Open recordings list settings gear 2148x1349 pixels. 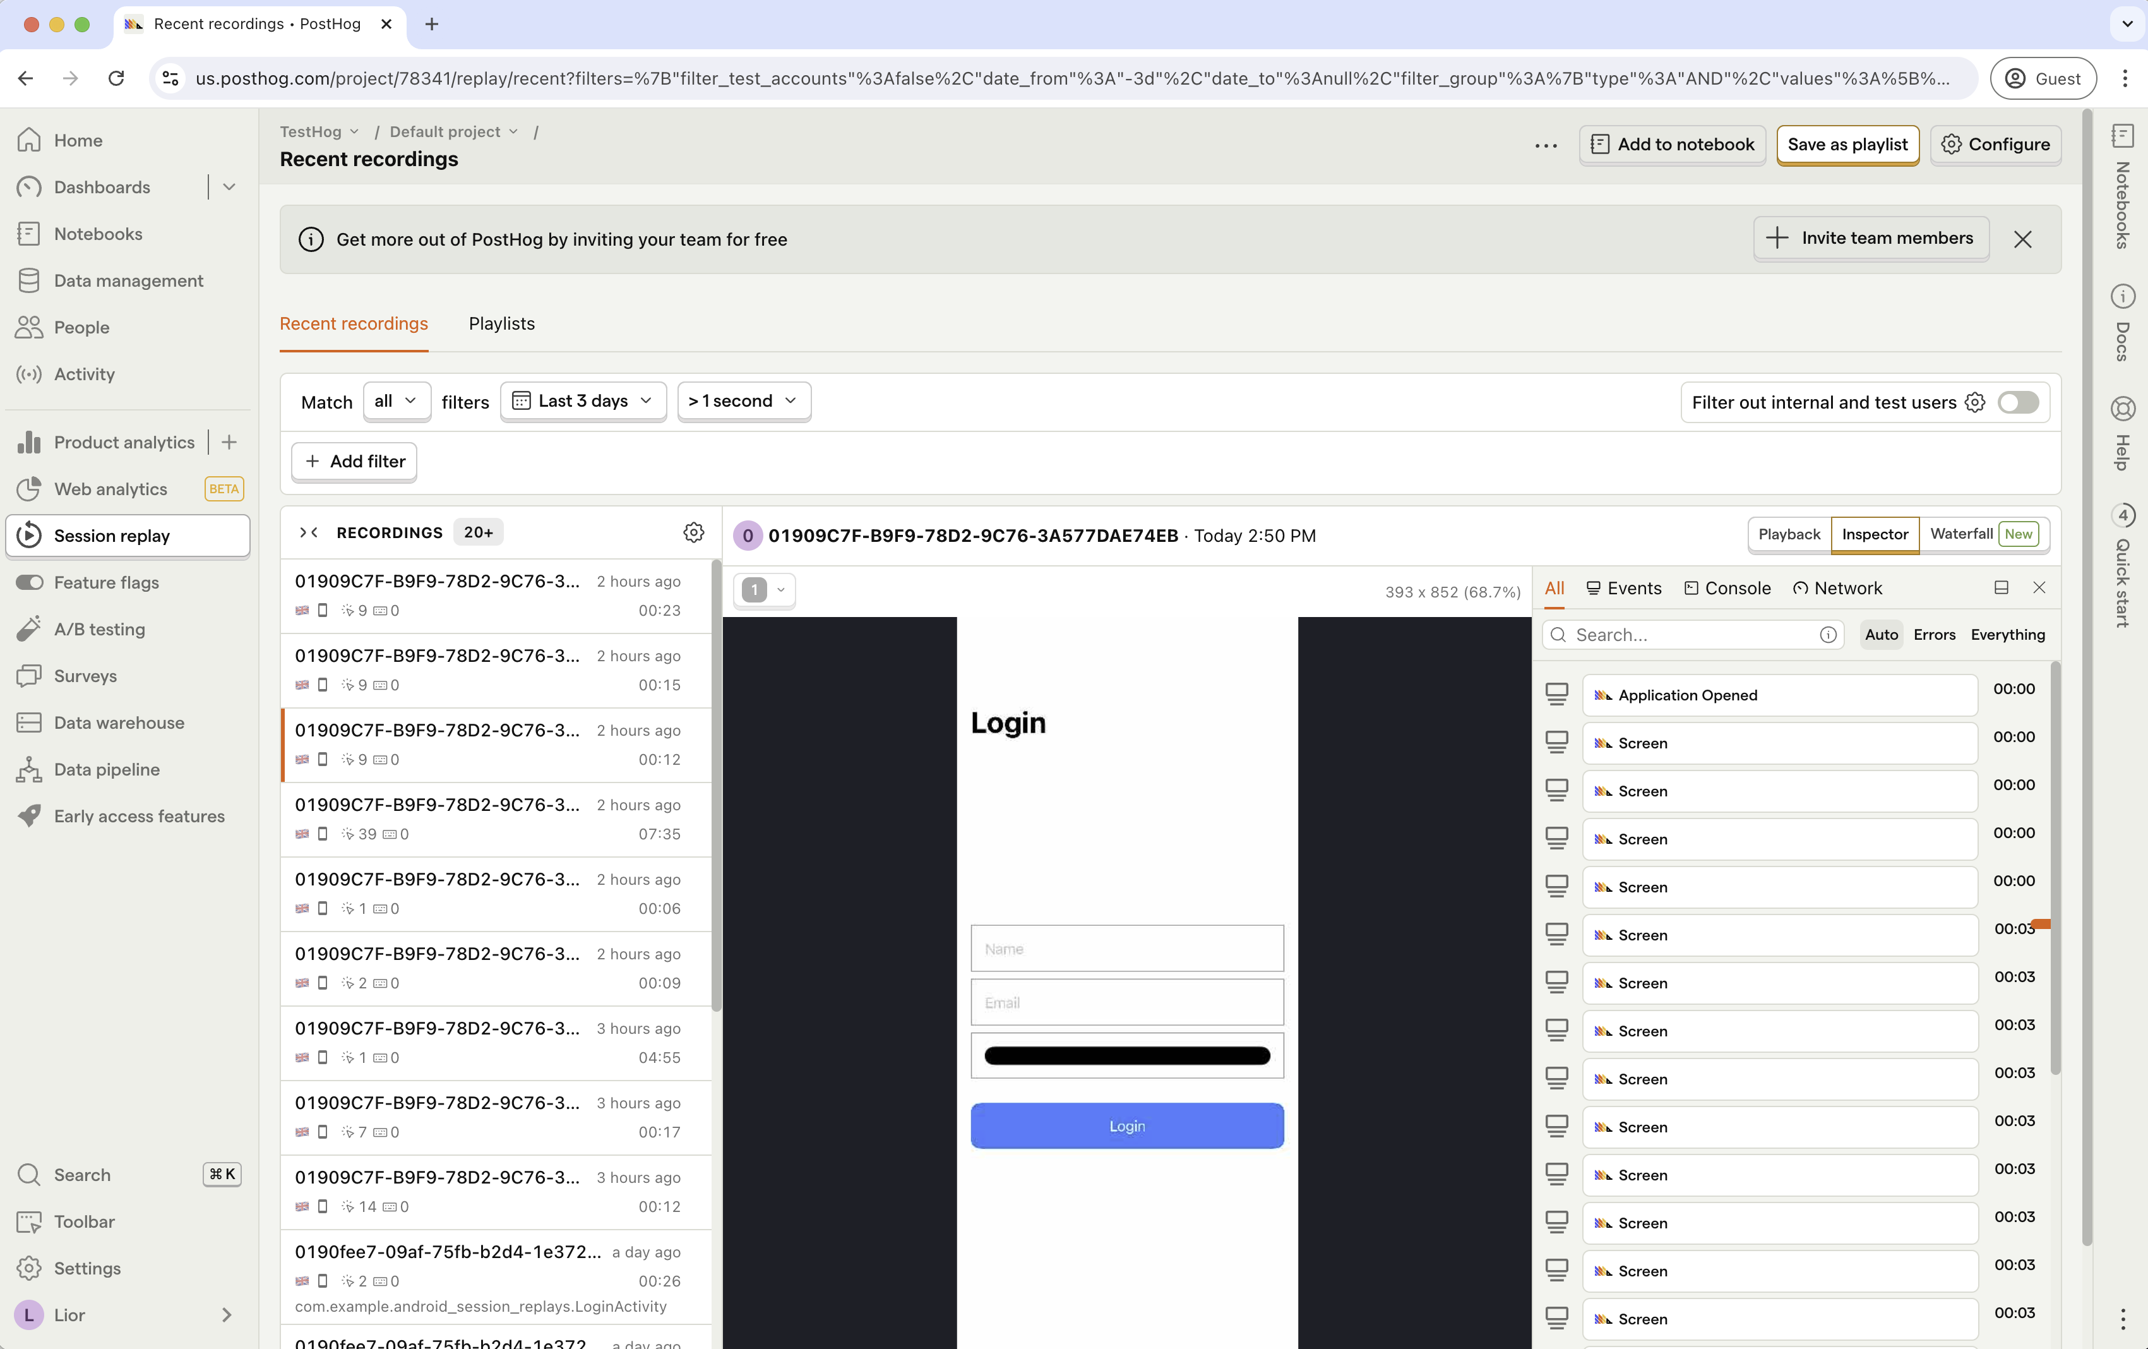(693, 532)
